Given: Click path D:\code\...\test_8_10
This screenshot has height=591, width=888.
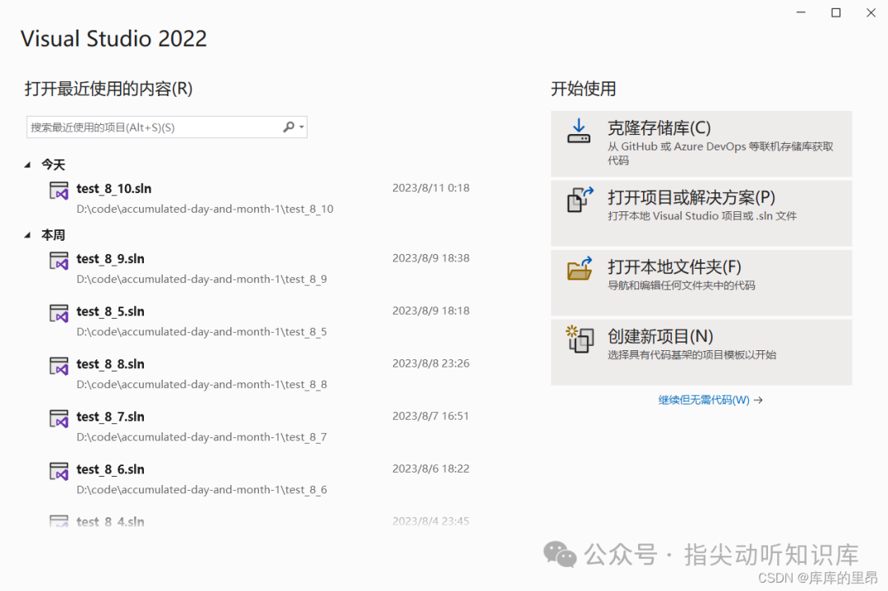Looking at the screenshot, I should click(x=205, y=209).
